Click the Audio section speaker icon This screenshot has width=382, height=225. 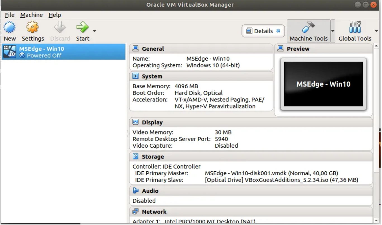click(x=136, y=191)
